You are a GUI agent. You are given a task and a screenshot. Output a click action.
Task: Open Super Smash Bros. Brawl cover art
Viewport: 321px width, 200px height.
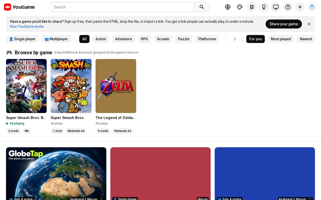click(x=26, y=86)
